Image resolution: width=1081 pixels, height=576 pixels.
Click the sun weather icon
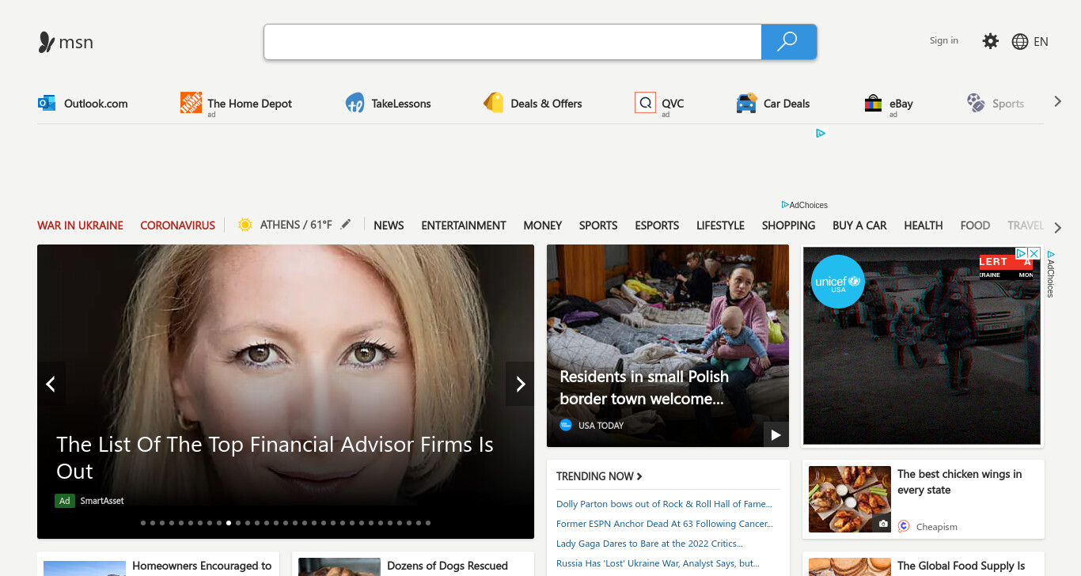tap(245, 225)
